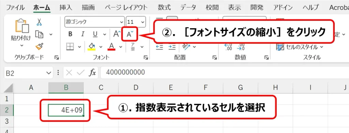349x133 pixels.
Task: Open the Borders dropdown arrow
Action: click(x=79, y=47)
